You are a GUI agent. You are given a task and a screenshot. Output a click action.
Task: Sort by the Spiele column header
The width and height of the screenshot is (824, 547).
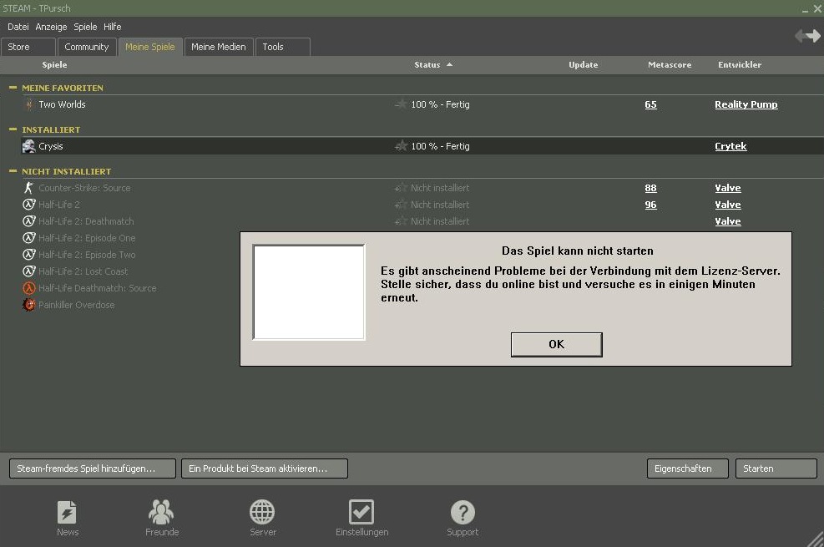click(x=54, y=64)
